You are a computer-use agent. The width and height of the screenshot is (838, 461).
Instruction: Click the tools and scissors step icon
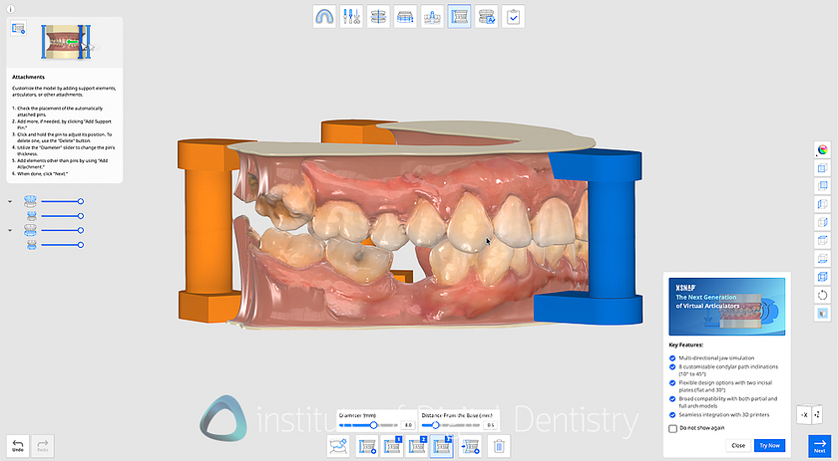pos(351,16)
